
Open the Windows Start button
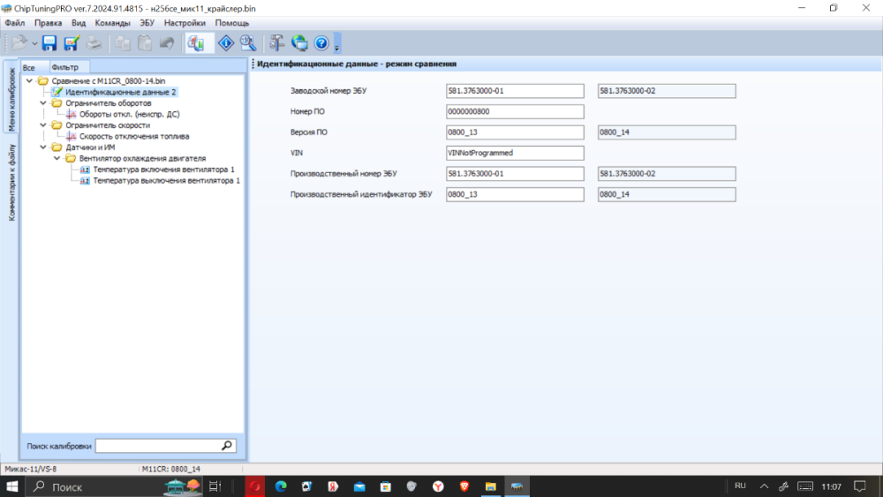click(12, 487)
